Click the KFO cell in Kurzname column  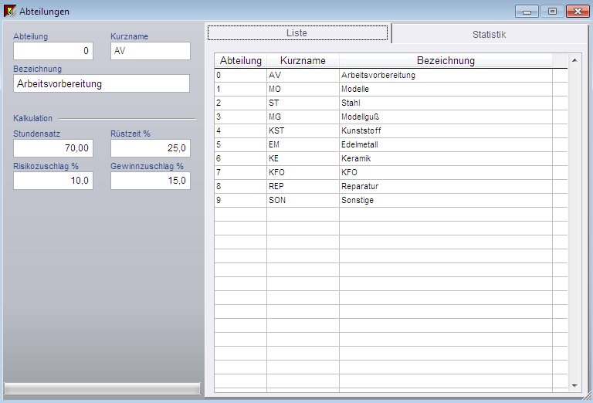click(x=303, y=172)
